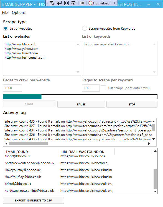Click the PAUSE button
This screenshot has height=207, width=163.
coord(81,104)
